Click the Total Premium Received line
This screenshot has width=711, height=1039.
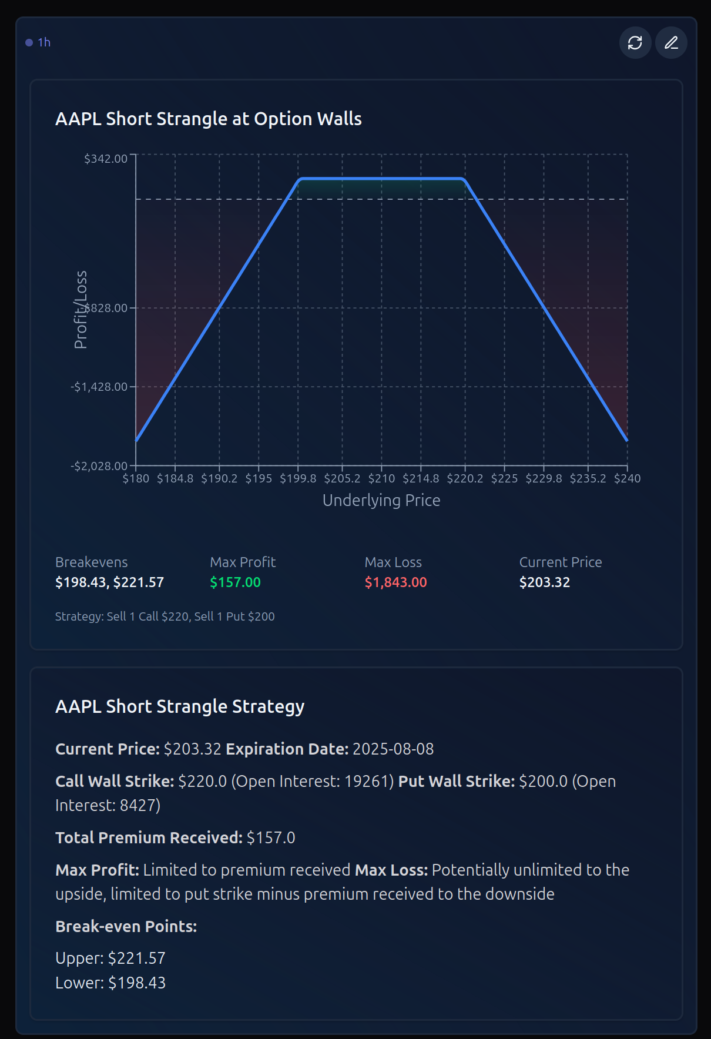[175, 838]
